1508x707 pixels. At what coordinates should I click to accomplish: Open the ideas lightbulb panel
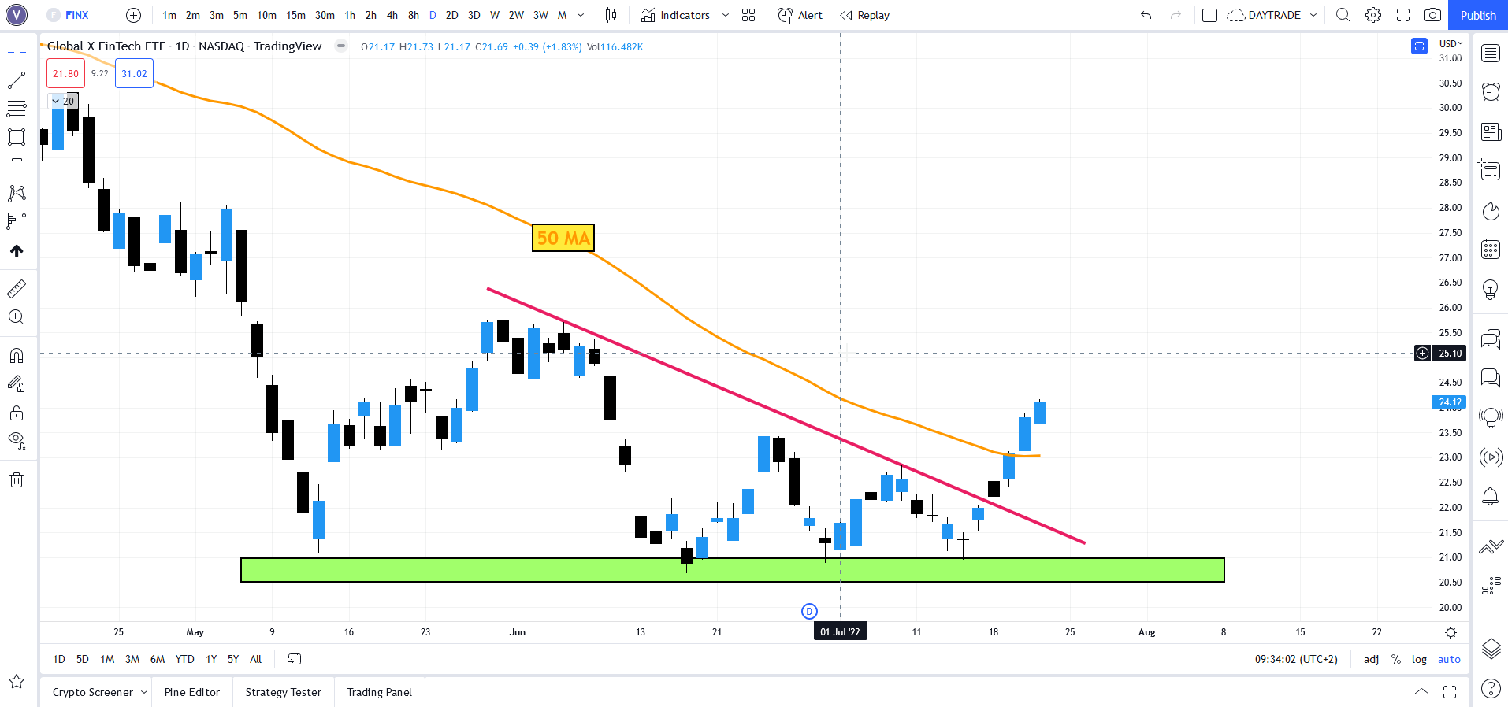pos(1491,289)
